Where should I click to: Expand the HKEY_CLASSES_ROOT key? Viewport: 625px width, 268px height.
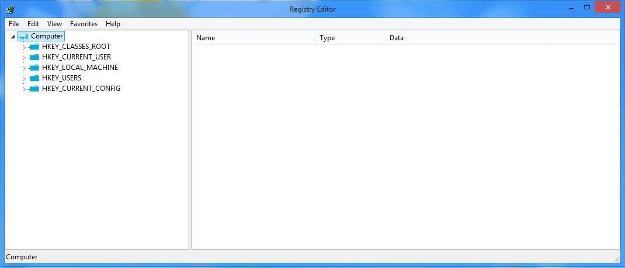point(24,47)
